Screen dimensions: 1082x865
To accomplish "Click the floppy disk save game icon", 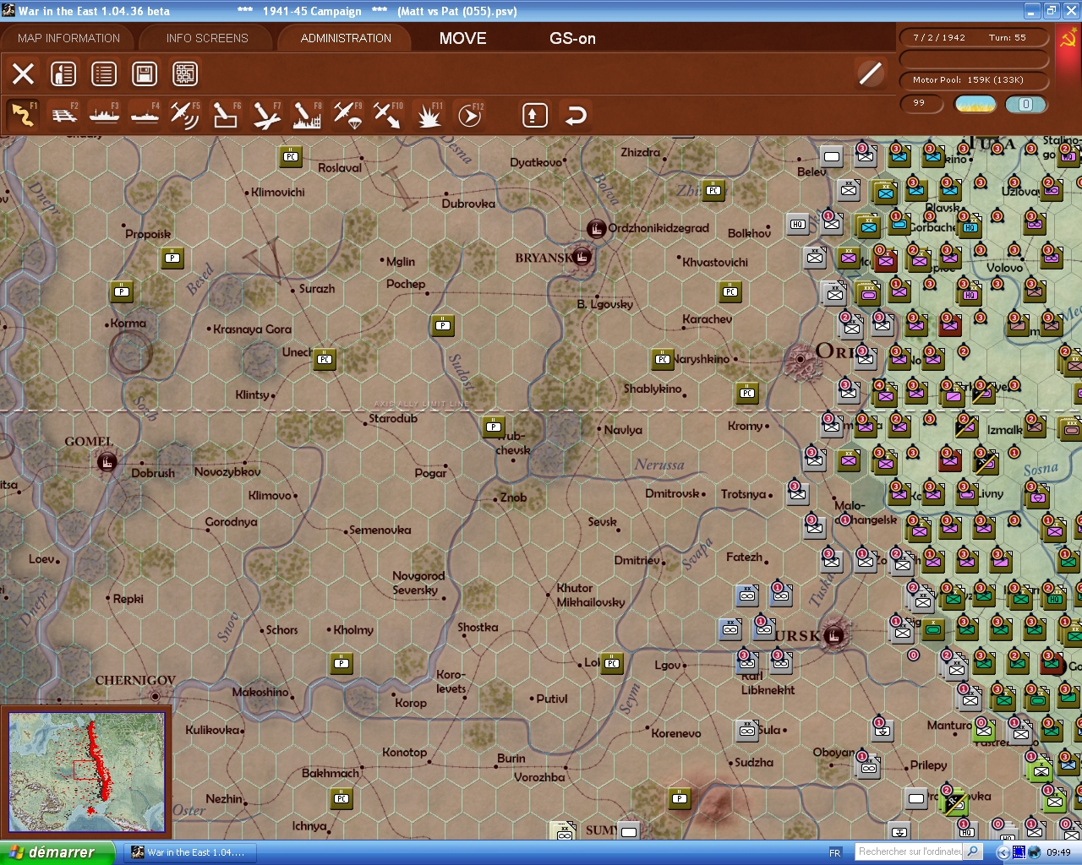I will (x=145, y=74).
